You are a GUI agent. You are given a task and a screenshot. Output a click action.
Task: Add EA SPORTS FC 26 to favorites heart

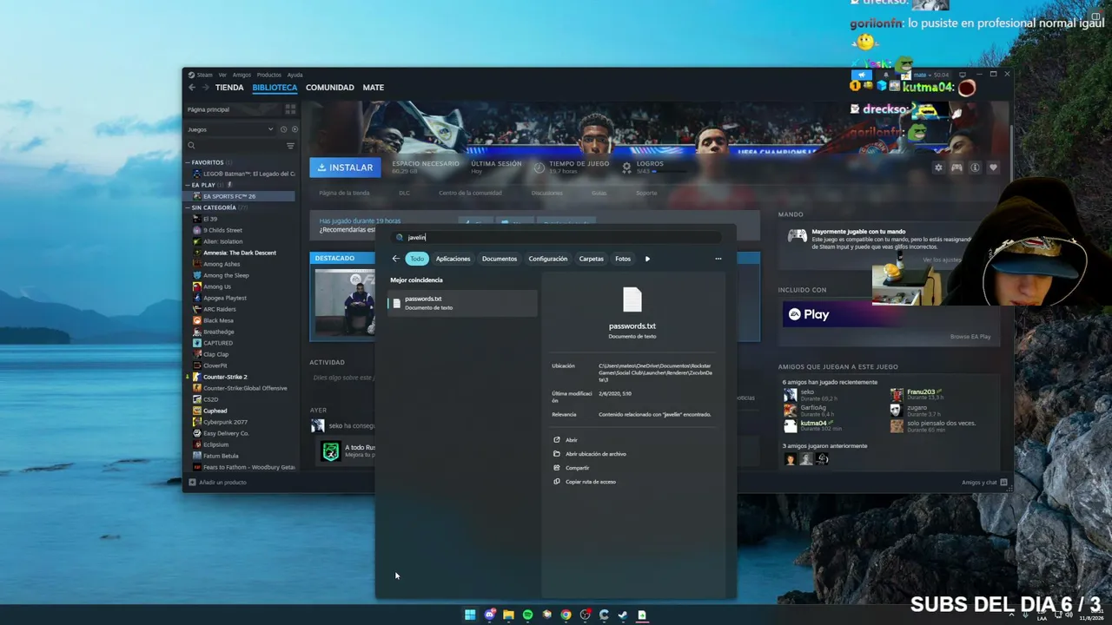993,168
